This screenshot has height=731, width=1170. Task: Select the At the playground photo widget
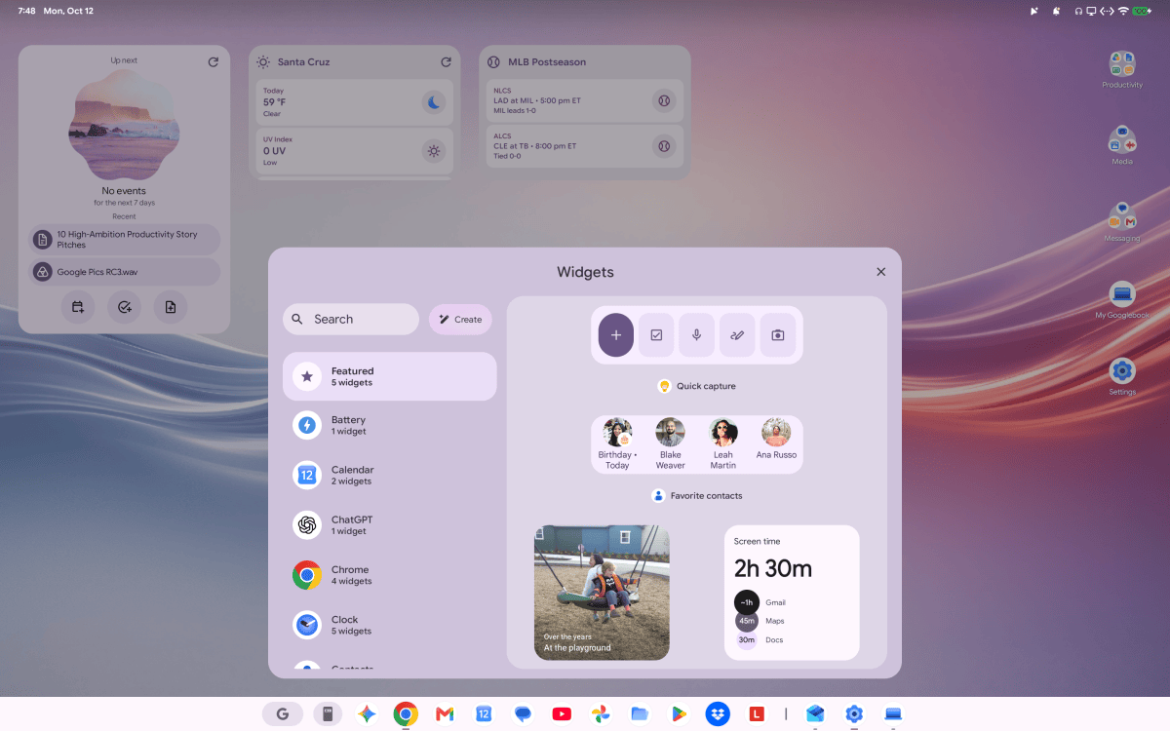tap(602, 593)
